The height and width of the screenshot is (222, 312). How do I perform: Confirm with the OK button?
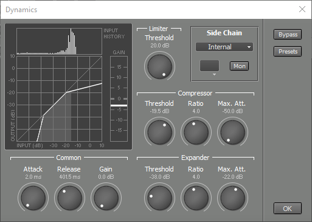coord(288,209)
